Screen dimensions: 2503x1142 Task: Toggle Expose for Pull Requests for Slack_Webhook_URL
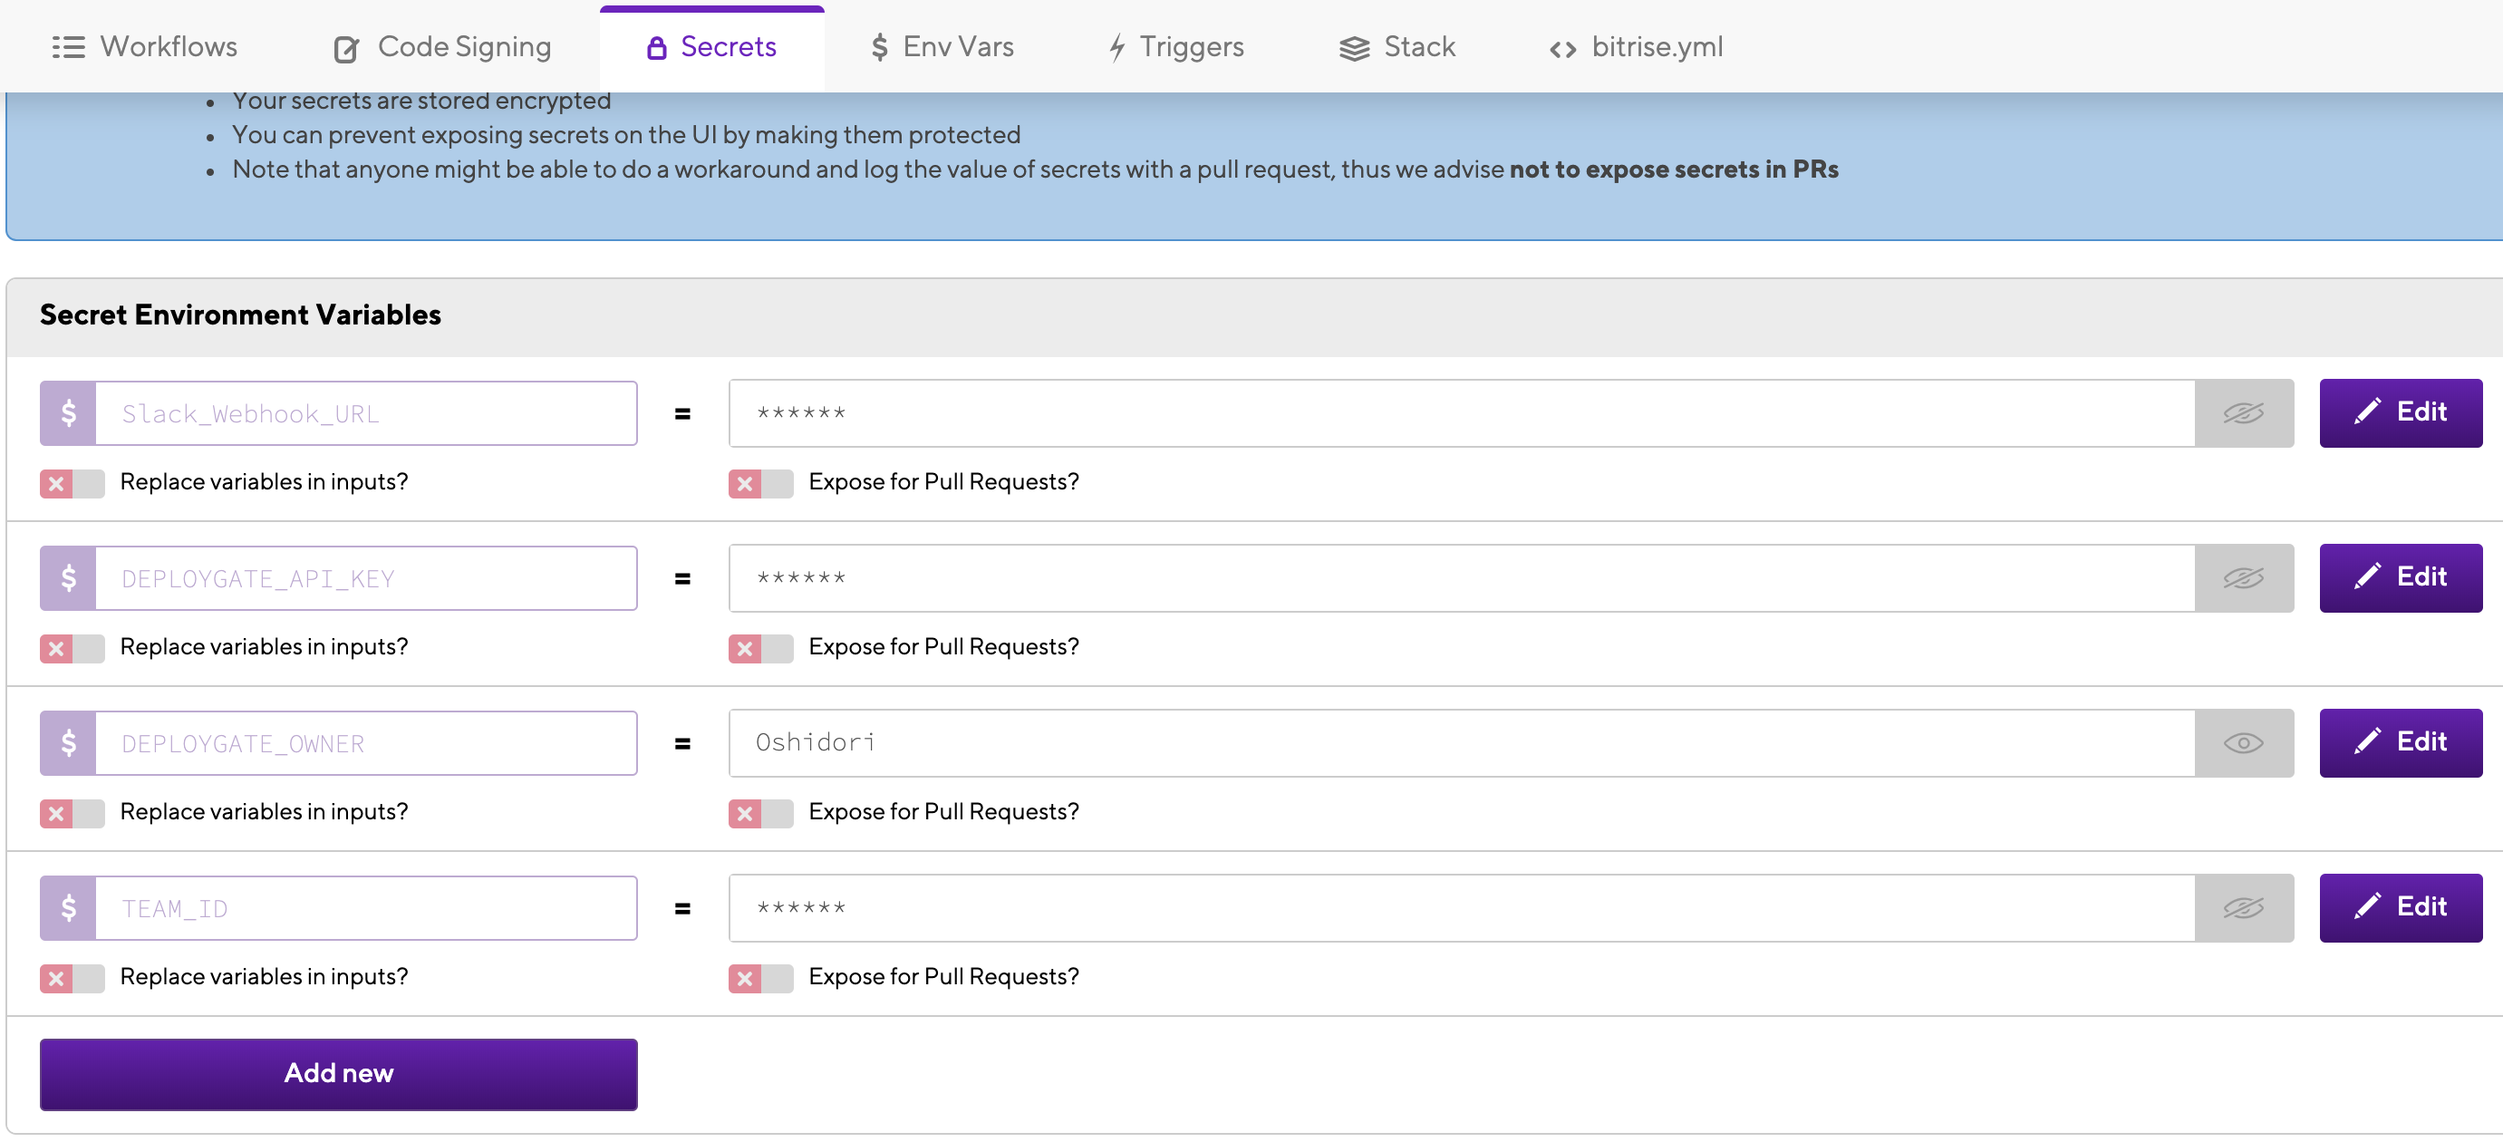(761, 483)
